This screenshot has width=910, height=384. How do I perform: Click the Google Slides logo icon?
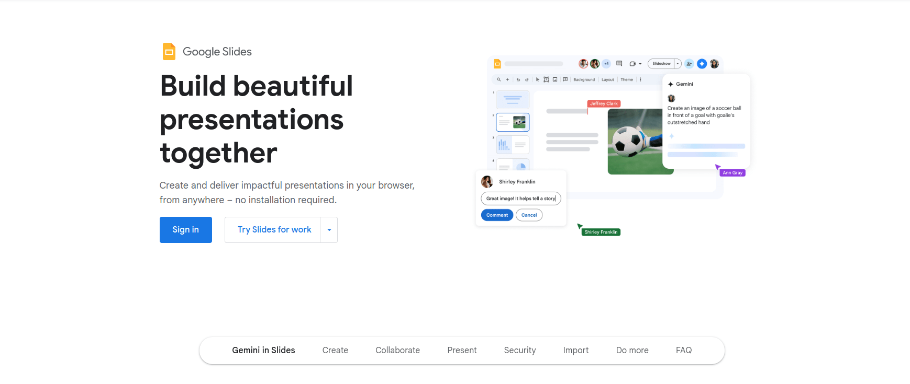(169, 51)
